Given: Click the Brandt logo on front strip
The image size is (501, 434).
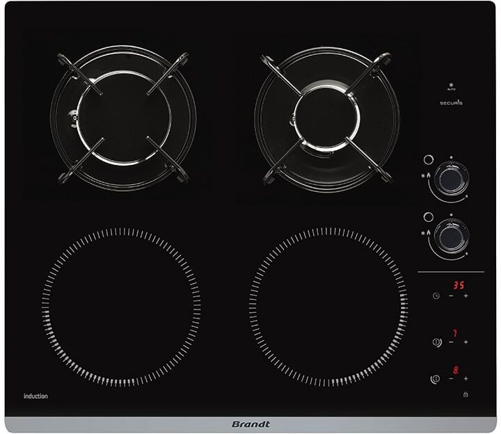Looking at the screenshot, I should click(x=249, y=424).
